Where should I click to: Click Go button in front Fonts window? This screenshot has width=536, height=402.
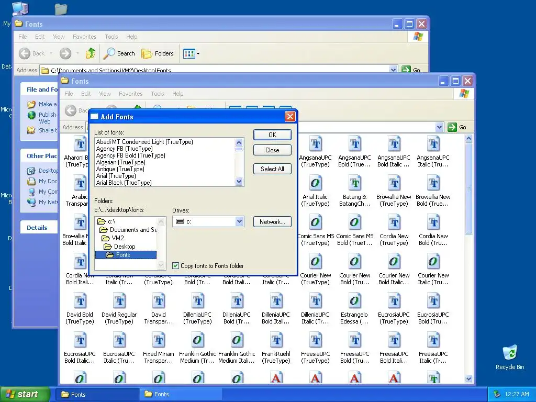457,127
